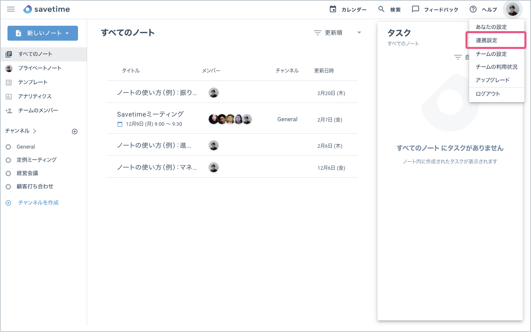Add channel with plus icon beside チャンネル

click(x=75, y=132)
